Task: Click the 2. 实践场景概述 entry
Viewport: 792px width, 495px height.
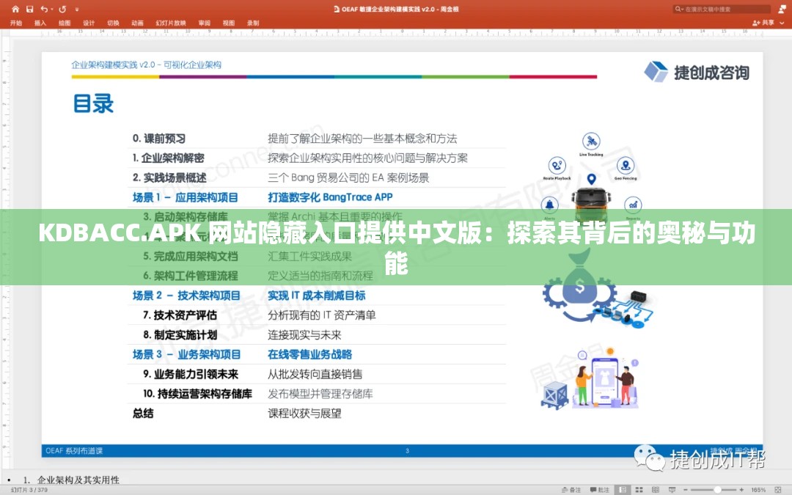Action: tap(169, 177)
